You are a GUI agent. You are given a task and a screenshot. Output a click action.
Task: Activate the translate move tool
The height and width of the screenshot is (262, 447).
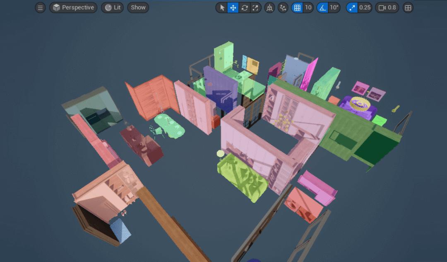click(233, 7)
